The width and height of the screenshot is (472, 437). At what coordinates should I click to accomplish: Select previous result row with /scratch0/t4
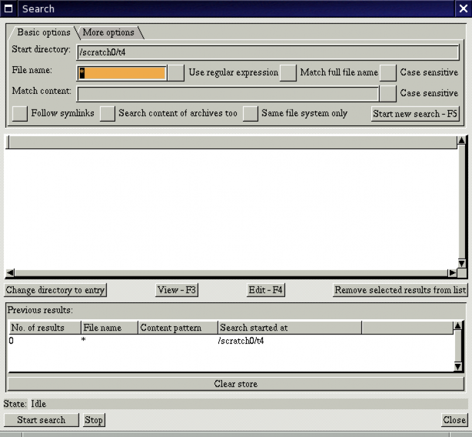pyautogui.click(x=230, y=341)
